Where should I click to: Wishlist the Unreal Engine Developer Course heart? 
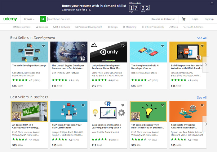pos(83,46)
